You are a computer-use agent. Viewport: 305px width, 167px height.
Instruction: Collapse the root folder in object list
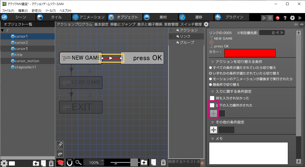[2, 30]
